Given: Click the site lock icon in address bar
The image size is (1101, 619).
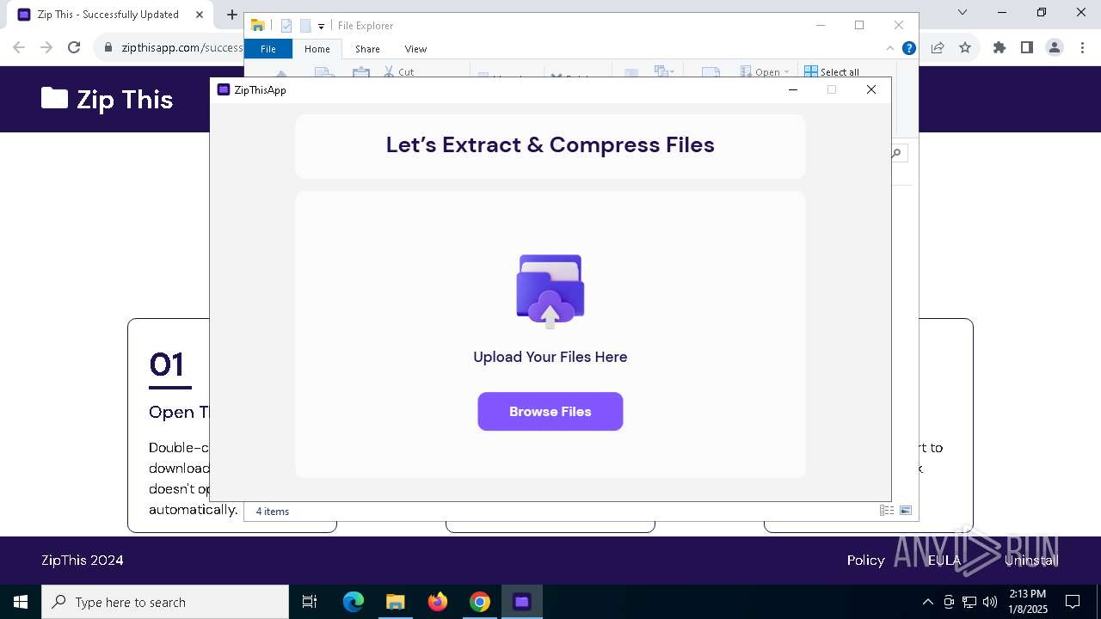Looking at the screenshot, I should click(108, 48).
